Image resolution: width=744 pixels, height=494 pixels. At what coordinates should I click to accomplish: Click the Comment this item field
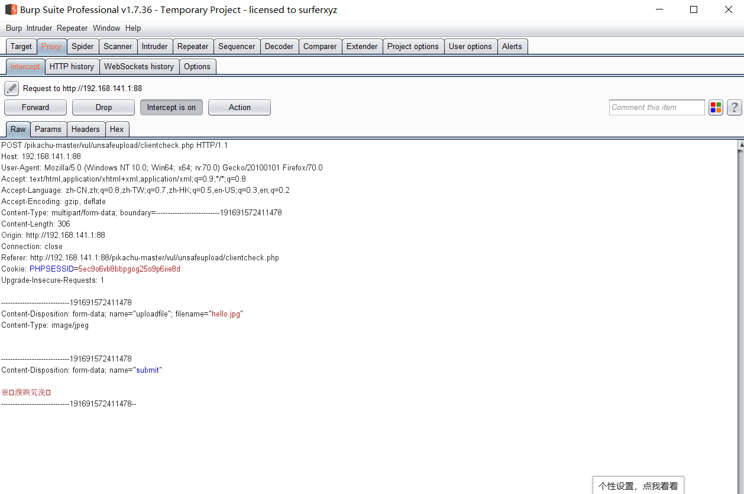pos(657,107)
